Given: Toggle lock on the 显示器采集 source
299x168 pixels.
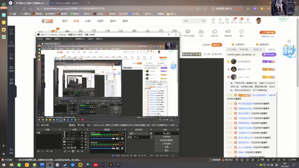Looking at the screenshot, I should tap(86, 147).
